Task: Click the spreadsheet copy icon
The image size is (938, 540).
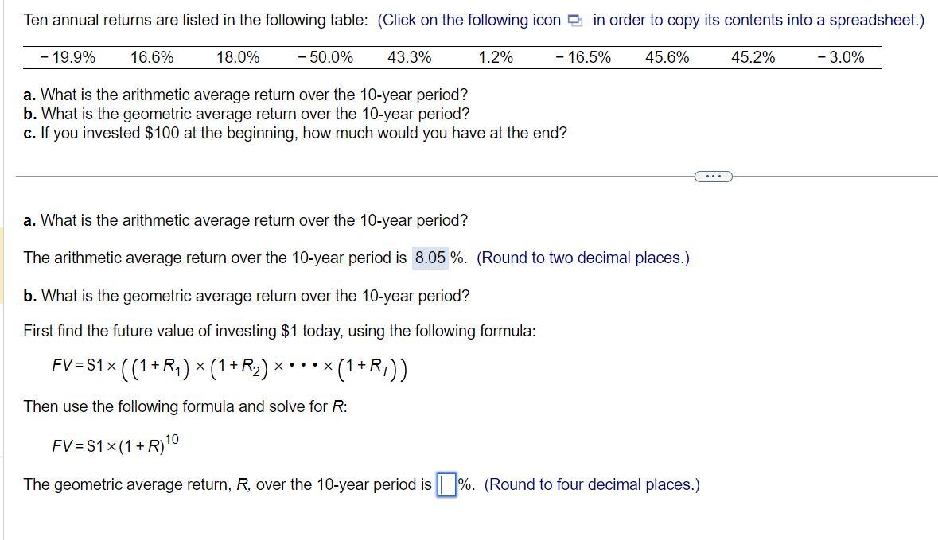Action: (x=571, y=19)
